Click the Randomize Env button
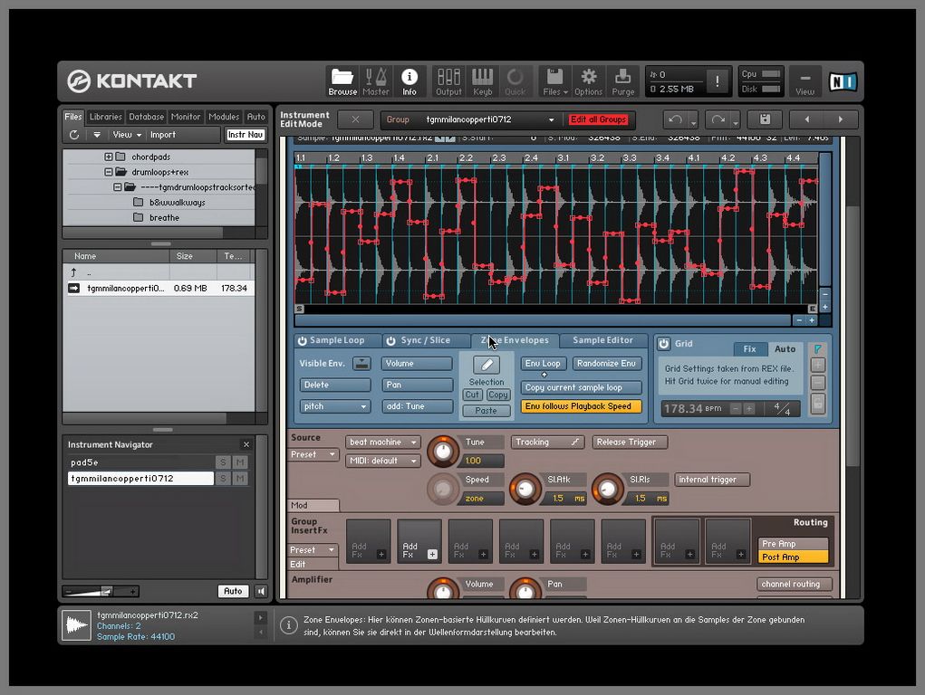Screen dimensions: 925x695 [606, 364]
